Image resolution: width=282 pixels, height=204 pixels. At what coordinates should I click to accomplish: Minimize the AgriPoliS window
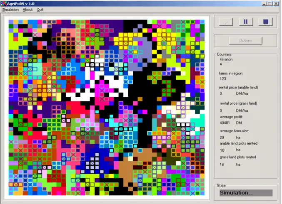264,4
